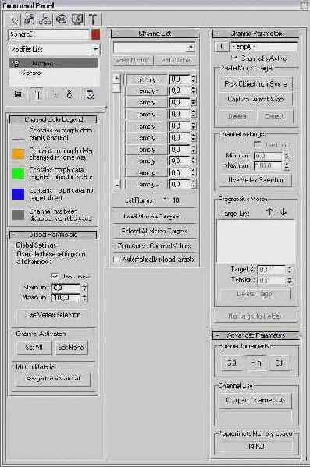Click Zero Active Channel Values button

coord(155,246)
